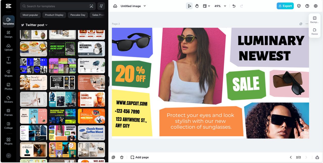Click the Export button
This screenshot has width=323, height=163.
285,6
